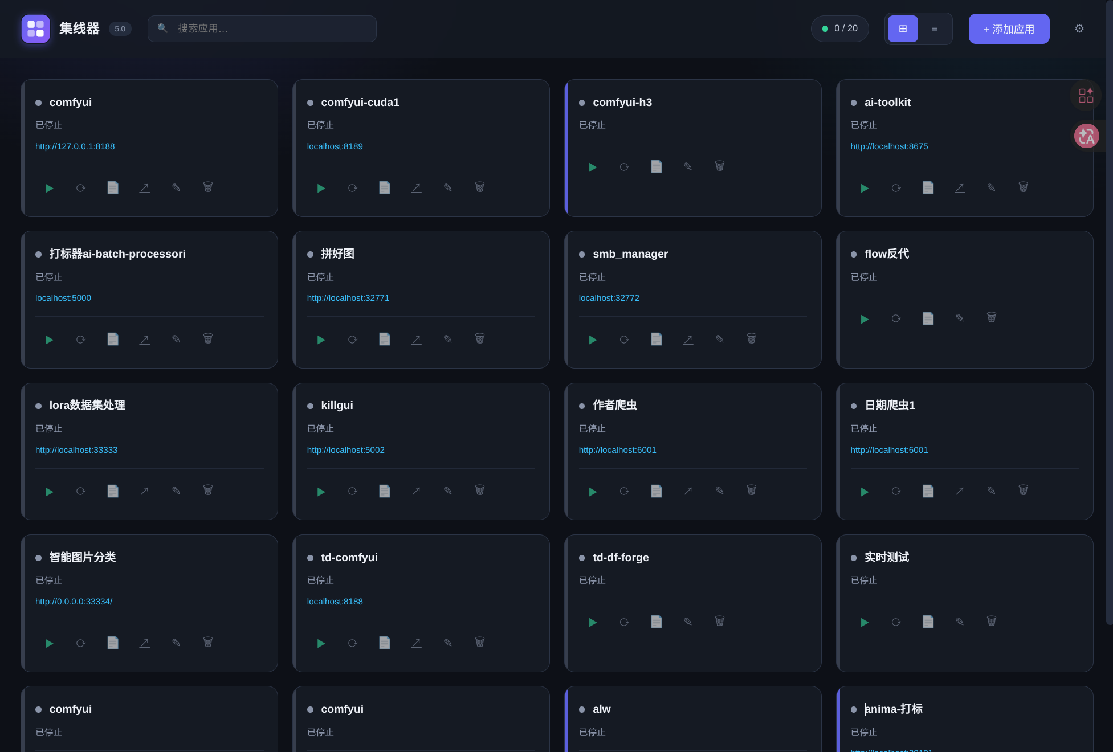Screen dimensions: 1113x752
Task: Select the anima-打标 card title
Action: [x=893, y=709]
